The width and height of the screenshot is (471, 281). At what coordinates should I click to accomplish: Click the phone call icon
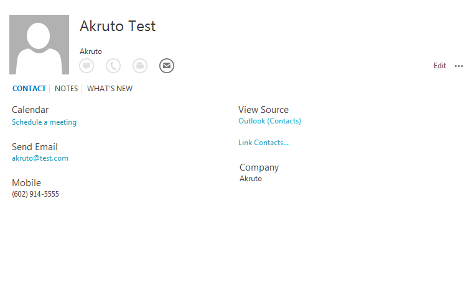(113, 66)
